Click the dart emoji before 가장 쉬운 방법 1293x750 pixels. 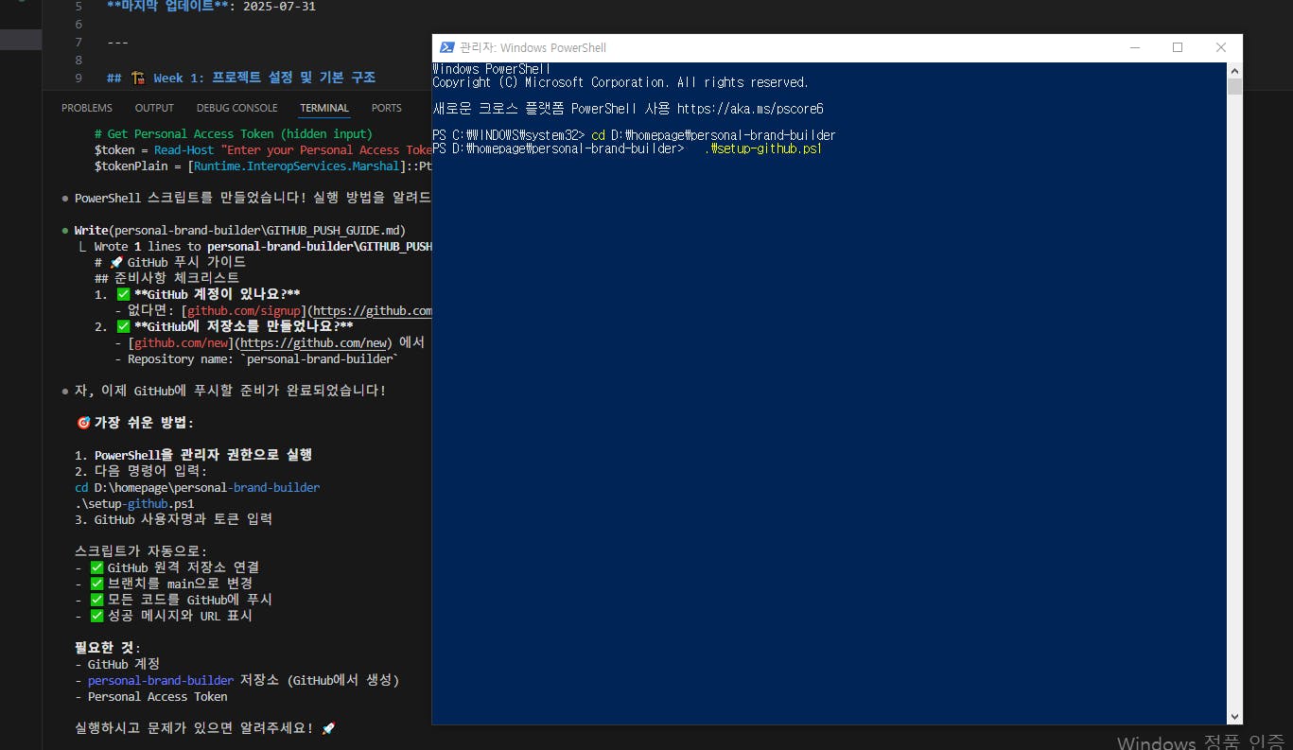coord(83,423)
